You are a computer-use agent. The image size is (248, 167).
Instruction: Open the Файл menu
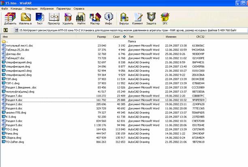tap(4, 9)
